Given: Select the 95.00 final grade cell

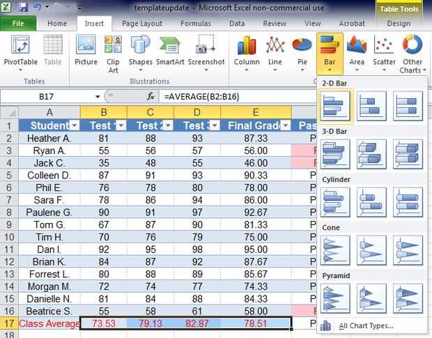Looking at the screenshot, I should pyautogui.click(x=256, y=249).
